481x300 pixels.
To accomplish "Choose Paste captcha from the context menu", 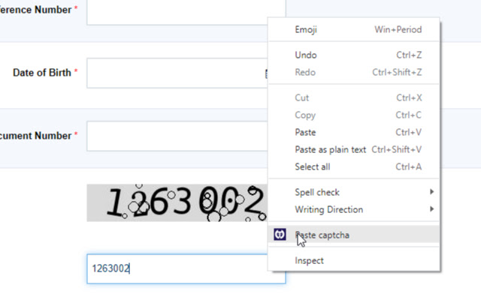I will coord(322,235).
